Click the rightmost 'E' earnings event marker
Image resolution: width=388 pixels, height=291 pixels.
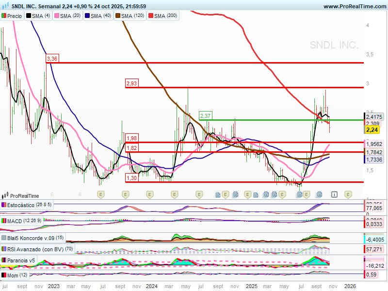click(348, 194)
